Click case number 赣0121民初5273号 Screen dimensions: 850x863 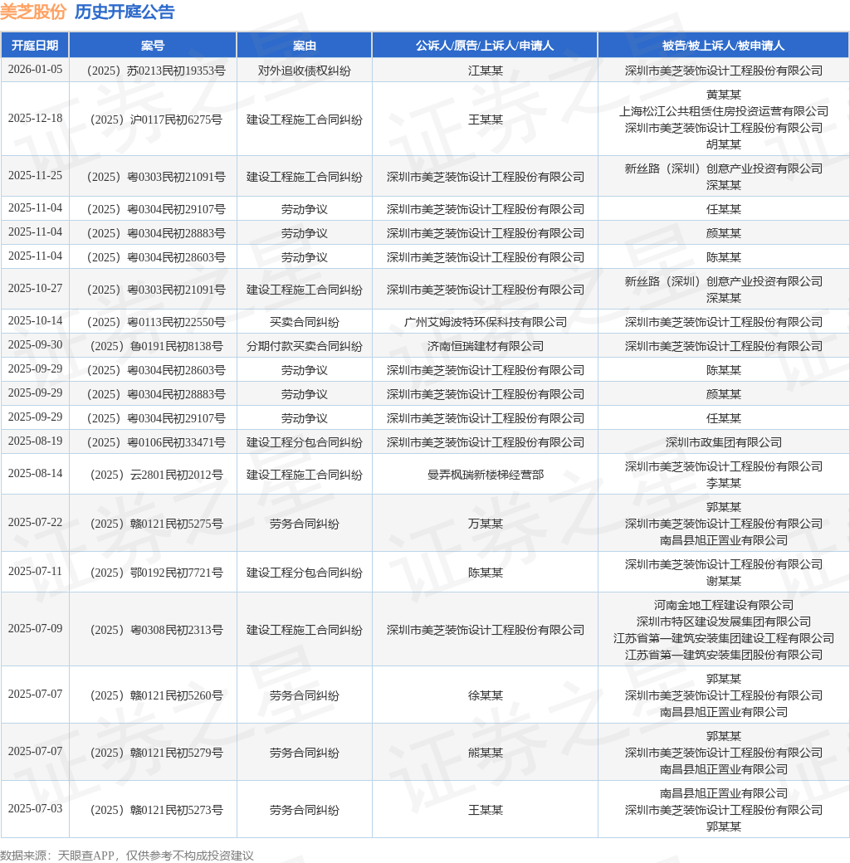156,810
